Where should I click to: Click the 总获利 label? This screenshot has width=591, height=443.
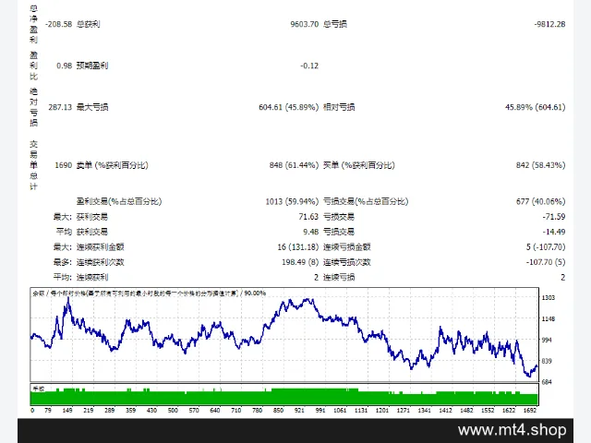[89, 24]
